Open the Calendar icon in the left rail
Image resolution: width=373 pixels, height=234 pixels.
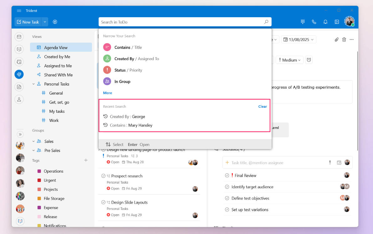(19, 62)
